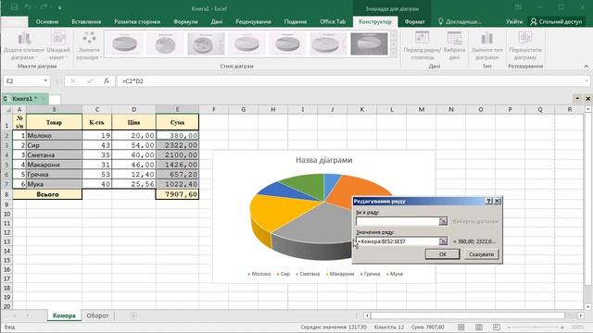This screenshot has height=333, width=593.
Task: Click the Увійти sign-in link
Action: coord(514,21)
